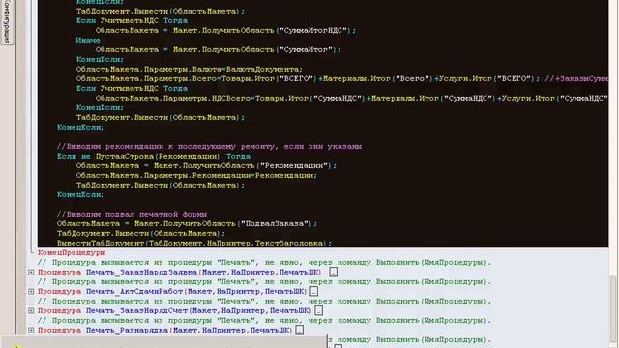Click the Параметры.Валюта=ВалютаДокумента line
The image size is (619, 348).
(190, 69)
